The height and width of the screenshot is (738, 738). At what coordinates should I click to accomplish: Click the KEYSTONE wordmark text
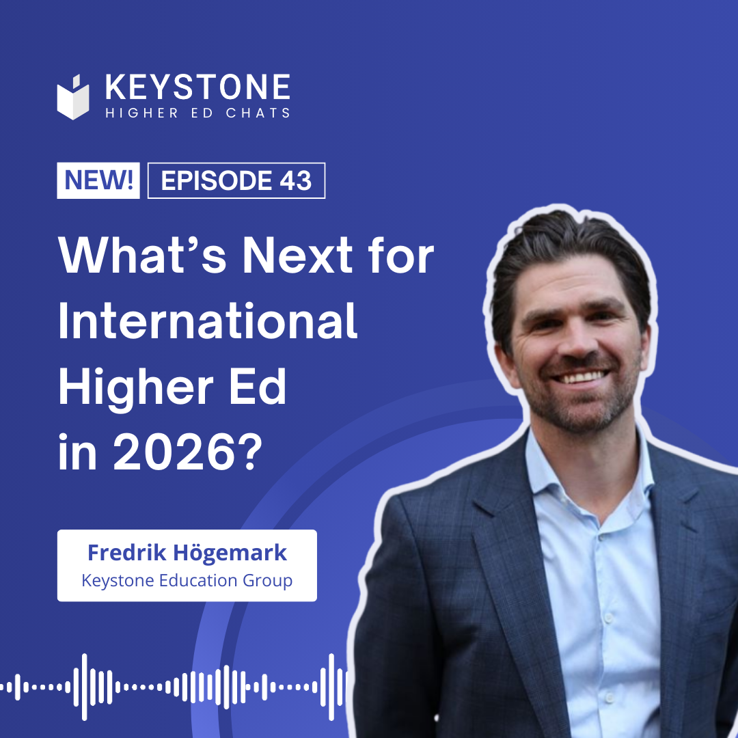[197, 89]
